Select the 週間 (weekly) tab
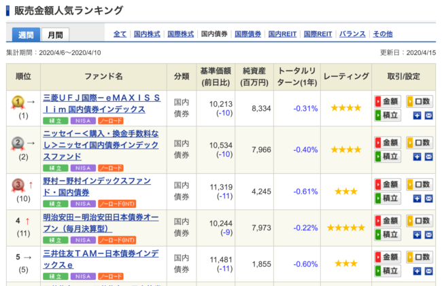 (x=25, y=35)
